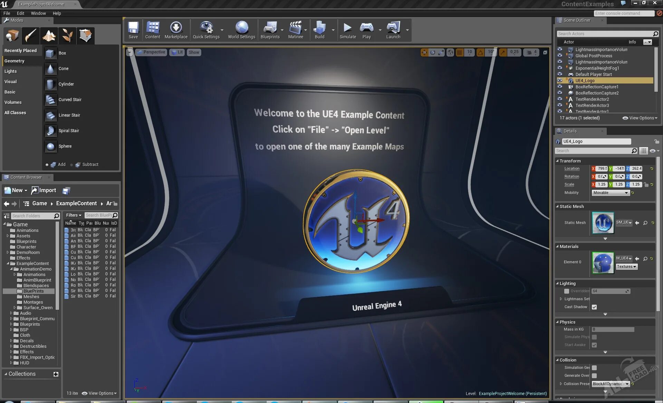663x403 pixels.
Task: Open the Collision Presets BlockAllDynamic dropdown
Action: [x=610, y=384]
